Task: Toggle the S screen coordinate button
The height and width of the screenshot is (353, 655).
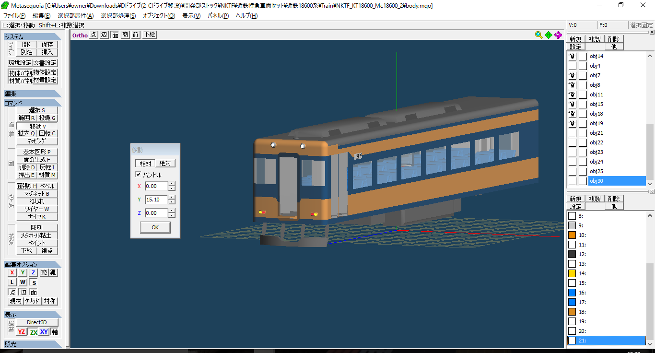Action: [x=34, y=282]
